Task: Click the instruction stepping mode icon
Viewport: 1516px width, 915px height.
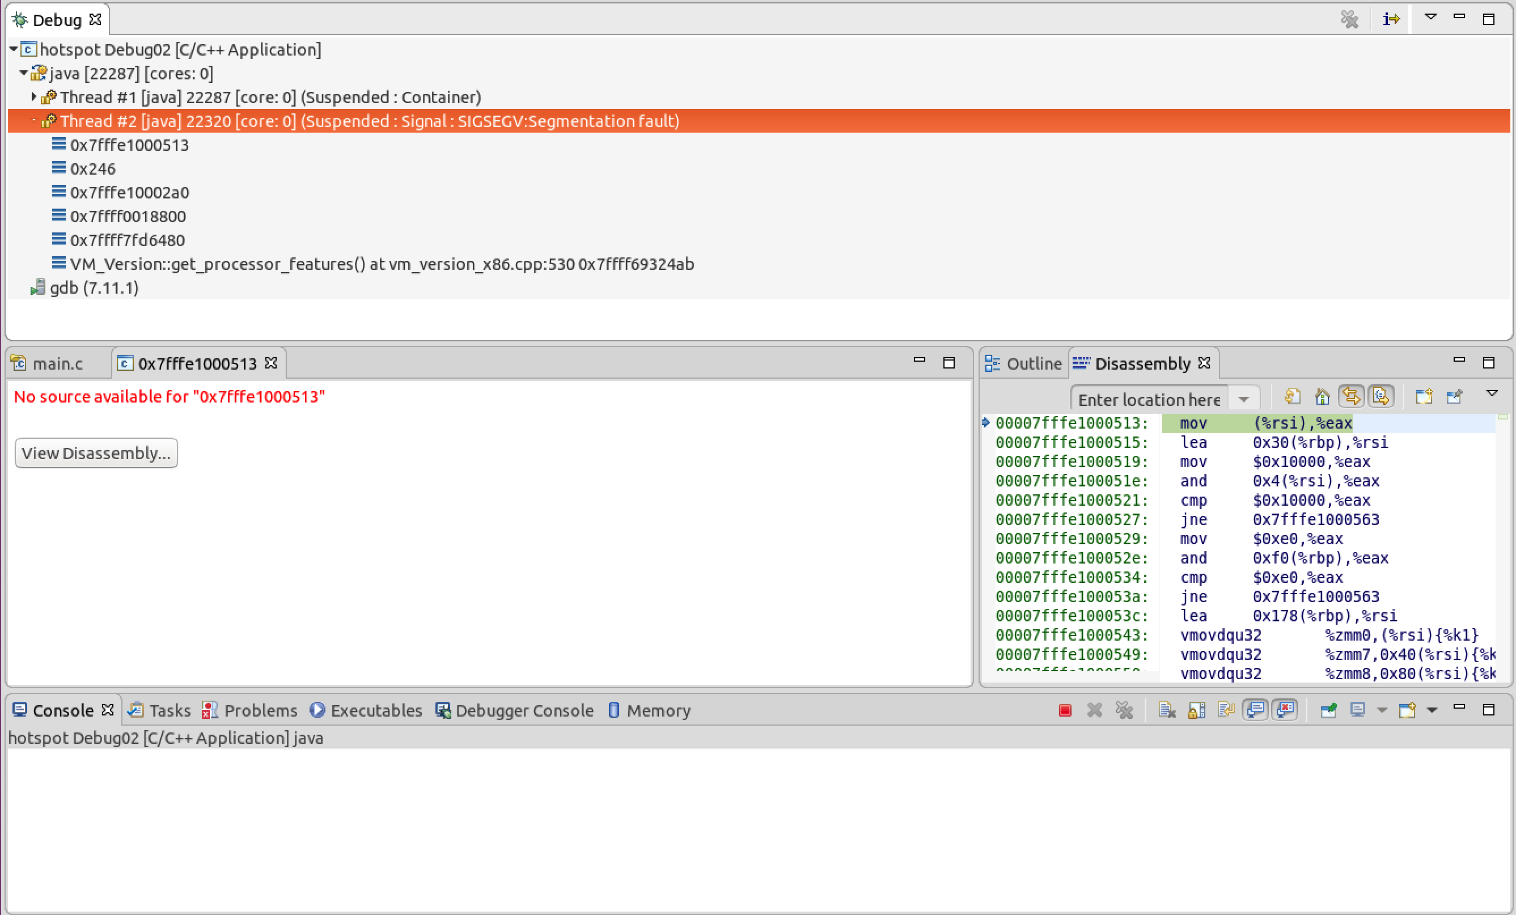Action: coord(1390,18)
